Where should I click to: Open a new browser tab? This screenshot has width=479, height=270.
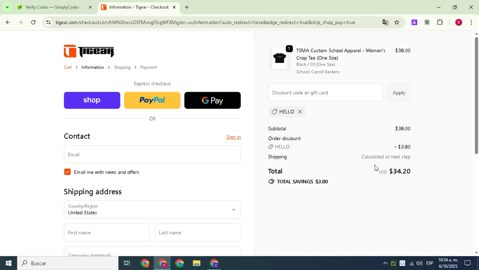[x=187, y=7]
